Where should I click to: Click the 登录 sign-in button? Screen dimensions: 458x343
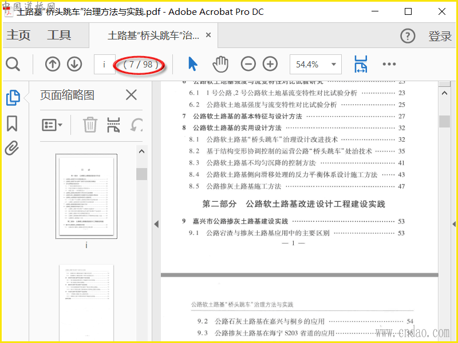pyautogui.click(x=440, y=36)
